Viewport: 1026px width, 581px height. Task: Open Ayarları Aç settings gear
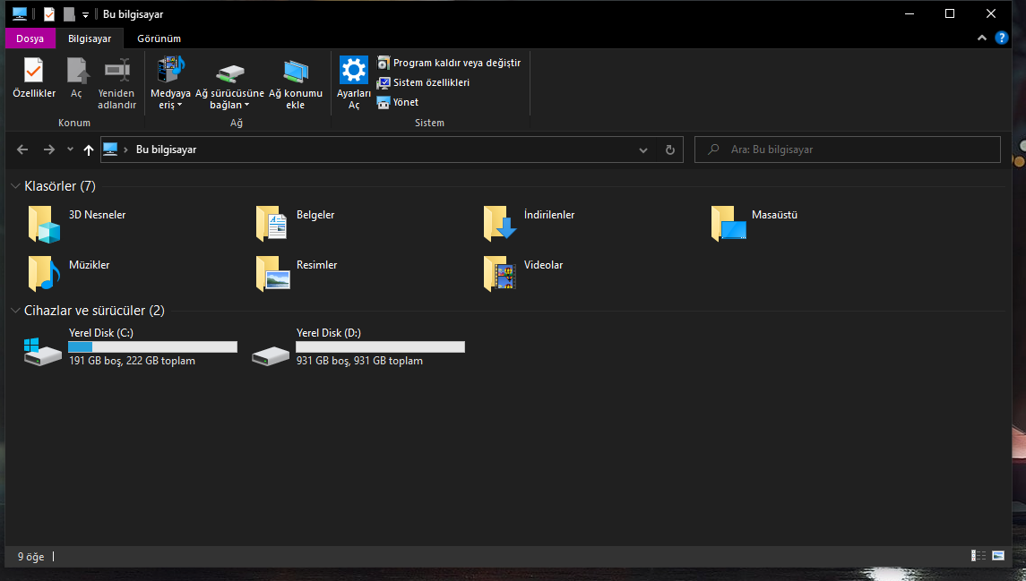[354, 82]
